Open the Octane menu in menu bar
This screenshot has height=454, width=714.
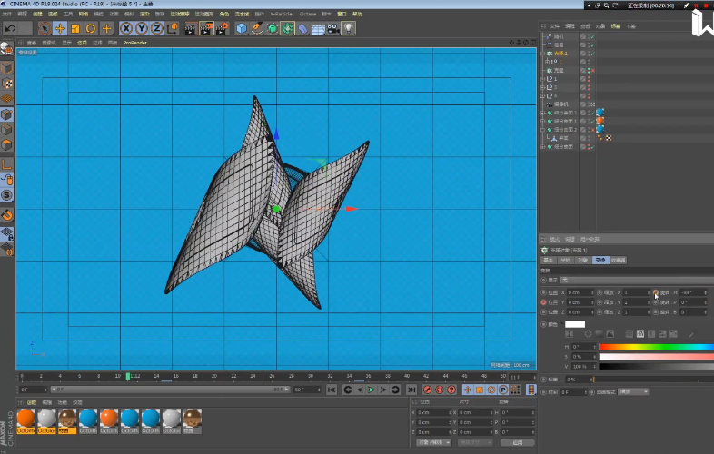pyautogui.click(x=307, y=15)
